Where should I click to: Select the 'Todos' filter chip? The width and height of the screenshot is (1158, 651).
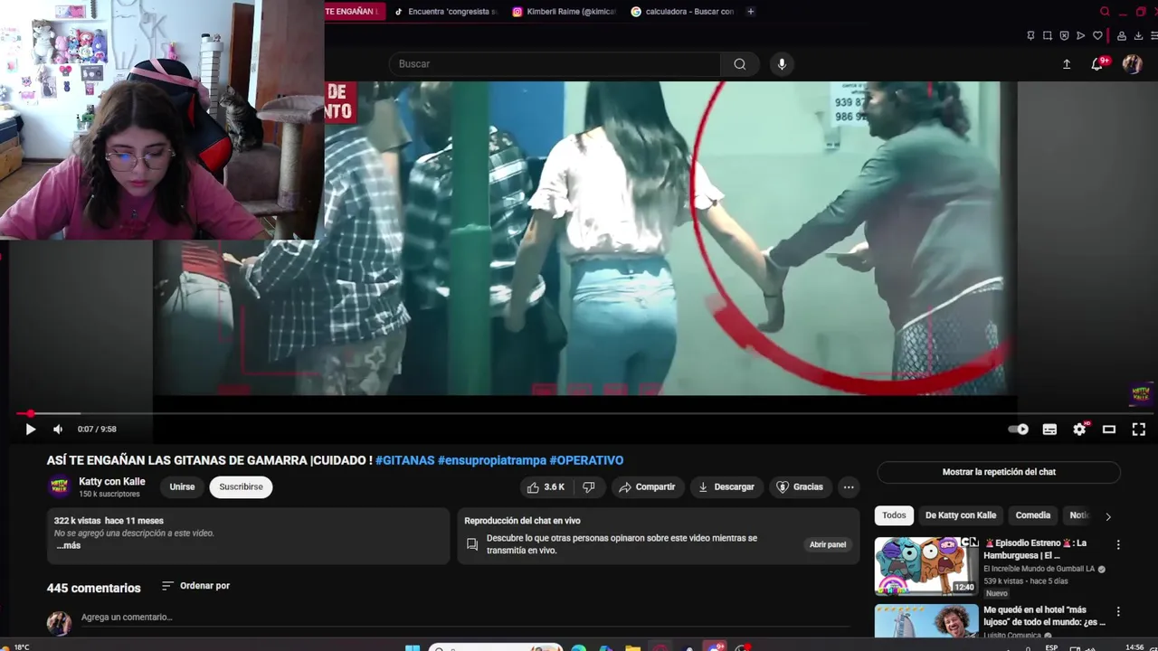click(x=894, y=515)
